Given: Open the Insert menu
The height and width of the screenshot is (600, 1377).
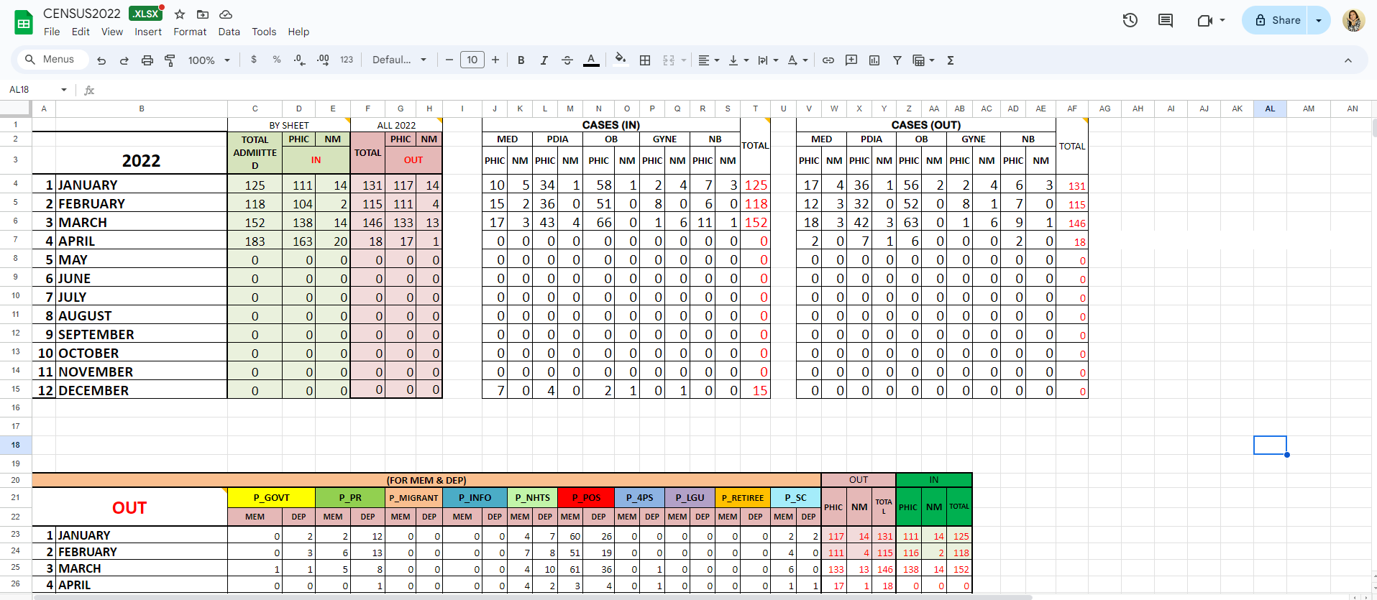Looking at the screenshot, I should (x=148, y=32).
